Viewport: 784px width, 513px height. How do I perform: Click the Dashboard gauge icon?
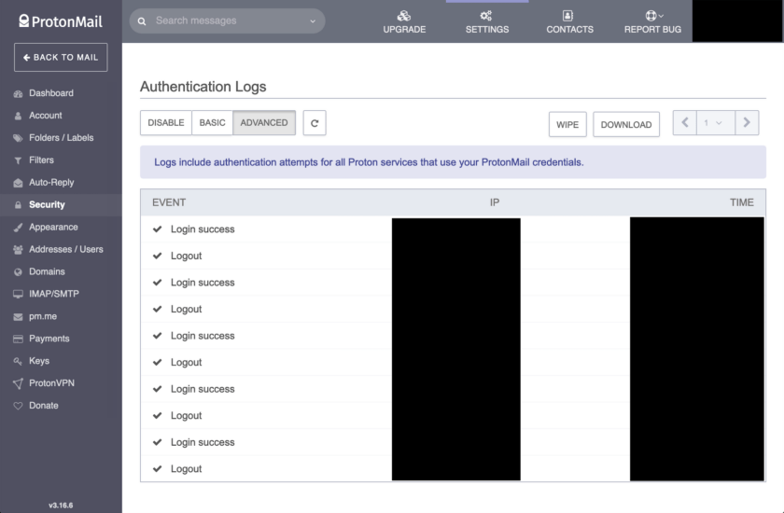tap(18, 94)
